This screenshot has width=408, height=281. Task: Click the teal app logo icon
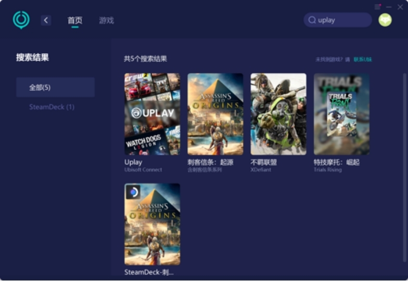coord(21,20)
